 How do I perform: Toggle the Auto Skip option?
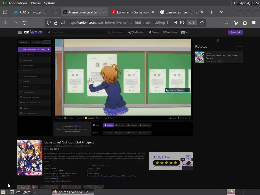coord(90,118)
